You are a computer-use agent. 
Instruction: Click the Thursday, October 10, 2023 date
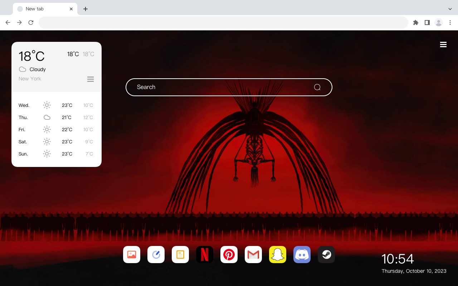414,271
